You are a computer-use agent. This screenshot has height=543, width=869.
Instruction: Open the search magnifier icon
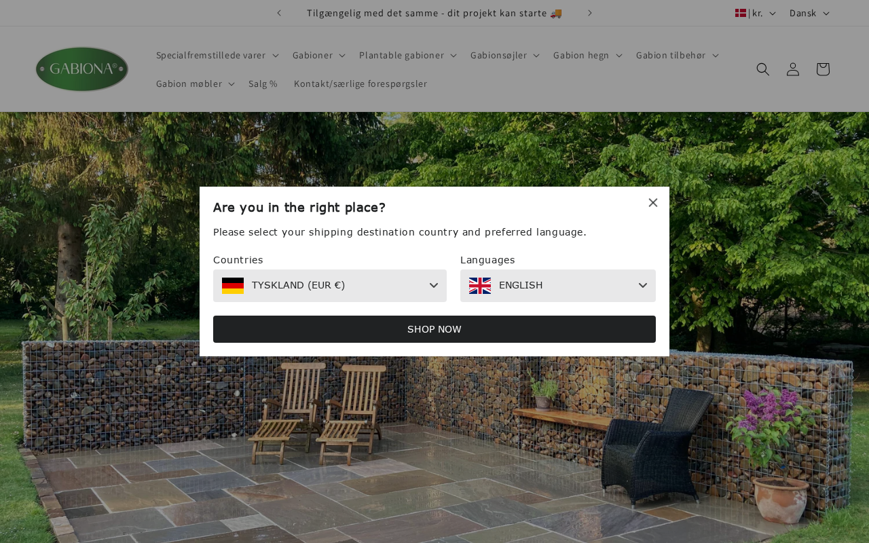point(763,69)
